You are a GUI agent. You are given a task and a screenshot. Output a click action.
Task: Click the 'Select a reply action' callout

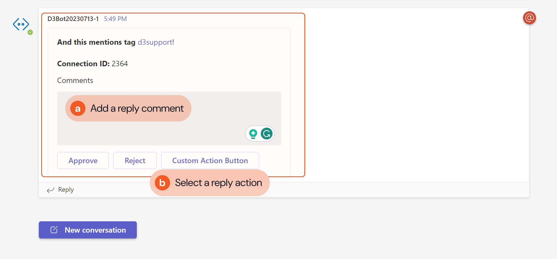pyautogui.click(x=218, y=183)
